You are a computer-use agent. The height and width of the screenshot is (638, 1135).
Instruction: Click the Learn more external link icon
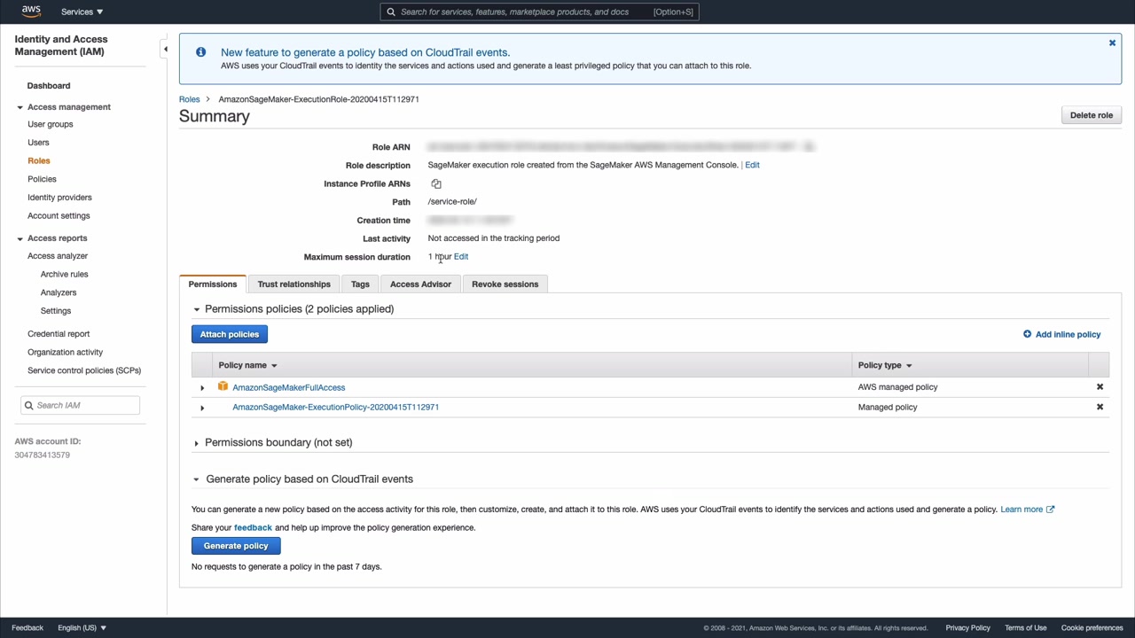point(1050,510)
